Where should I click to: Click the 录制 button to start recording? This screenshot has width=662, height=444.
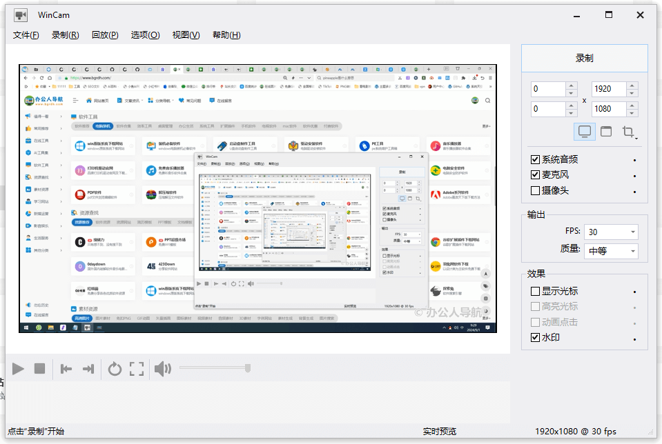pos(584,59)
